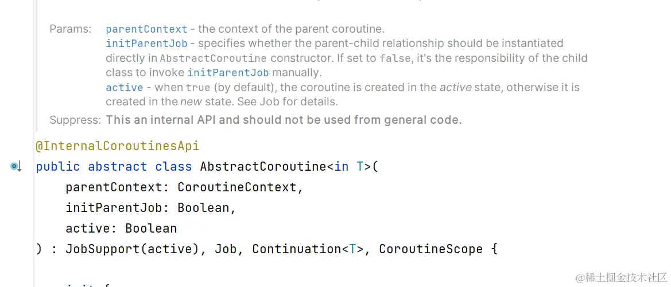The height and width of the screenshot is (287, 671).
Task: Click the CoroutineScope interface name
Action: point(430,249)
